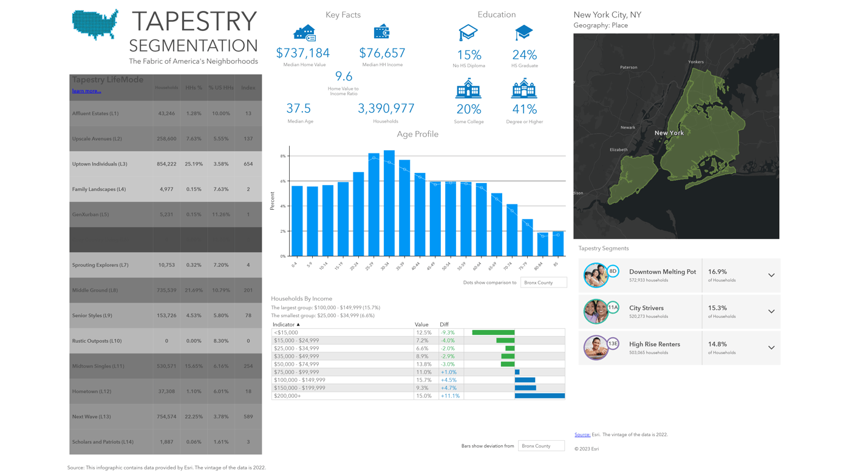This screenshot has height=473, width=852.
Task: Select Sprouting Explorers (L7) row
Action: (166, 265)
